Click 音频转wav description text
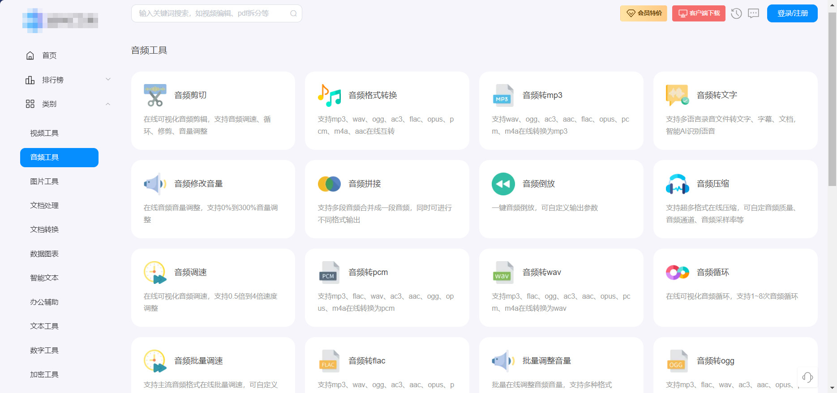 [561, 302]
